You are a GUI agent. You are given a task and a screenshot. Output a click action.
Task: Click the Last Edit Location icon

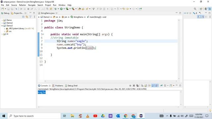(124, 9)
